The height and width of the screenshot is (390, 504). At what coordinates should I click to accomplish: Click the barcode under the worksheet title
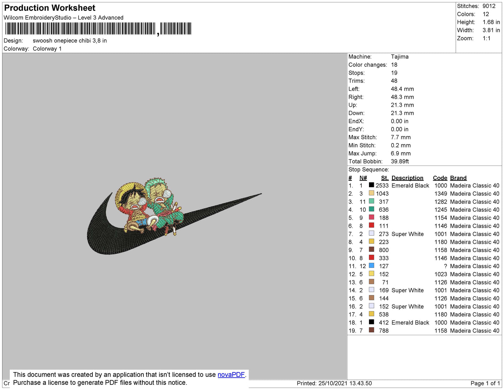click(98, 29)
